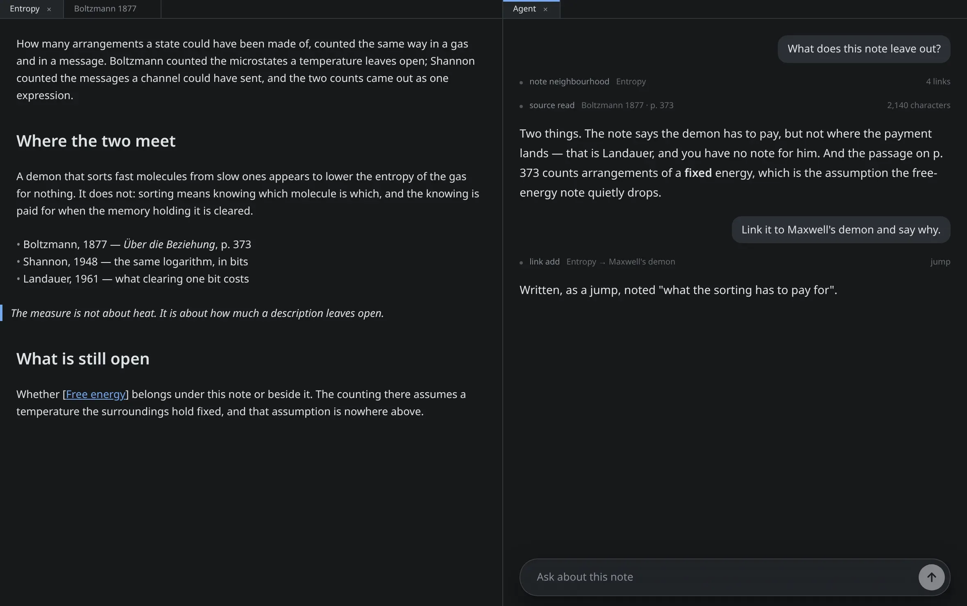Click the Landauer, 1961 reference bullet

(133, 279)
